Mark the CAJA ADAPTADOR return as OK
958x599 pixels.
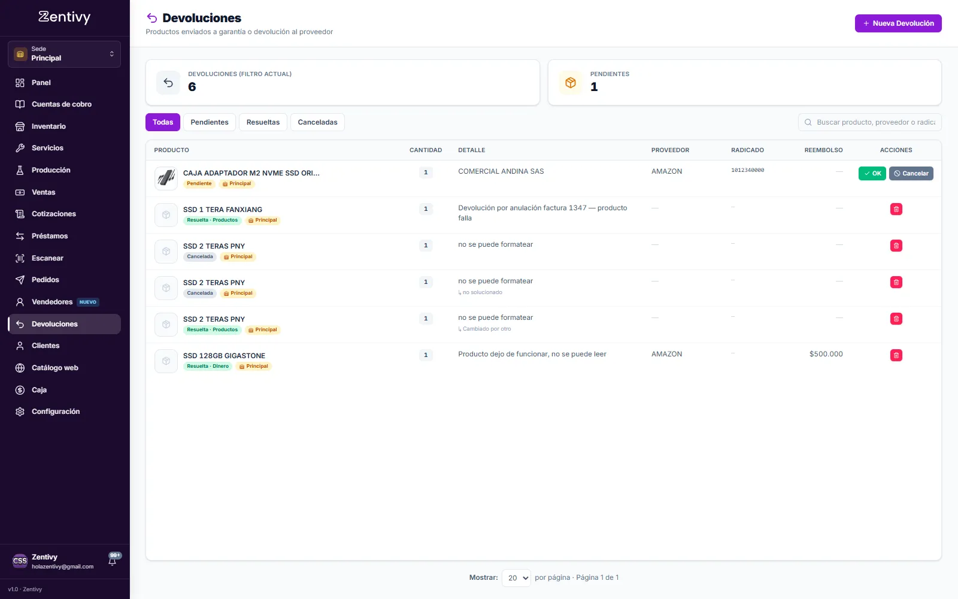(x=872, y=174)
